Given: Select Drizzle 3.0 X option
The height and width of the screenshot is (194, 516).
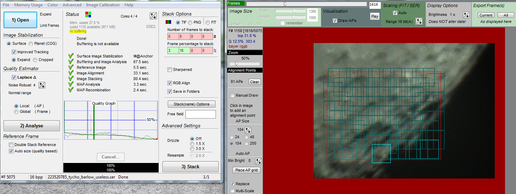Looking at the screenshot, I should 197,148.
